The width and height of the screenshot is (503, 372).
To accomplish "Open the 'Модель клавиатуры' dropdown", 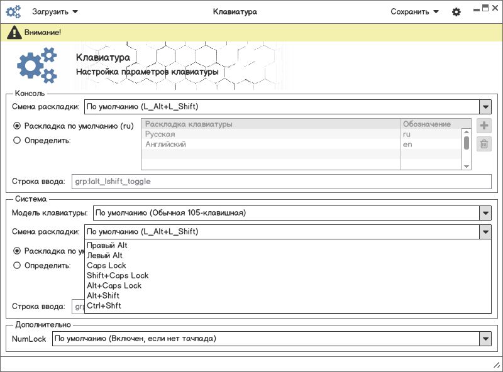I will coord(485,213).
